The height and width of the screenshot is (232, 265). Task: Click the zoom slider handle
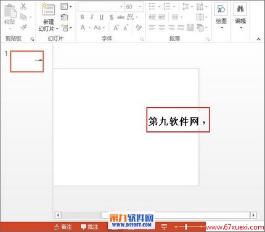point(186,227)
